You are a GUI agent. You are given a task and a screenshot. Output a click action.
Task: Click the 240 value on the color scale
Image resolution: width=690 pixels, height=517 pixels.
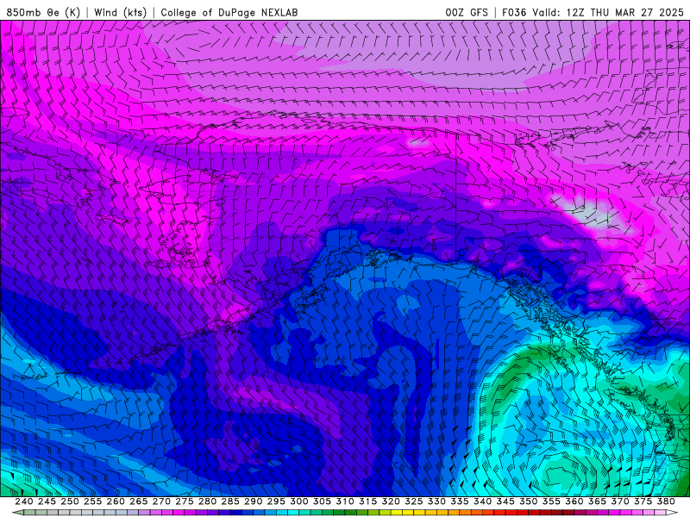24,501
